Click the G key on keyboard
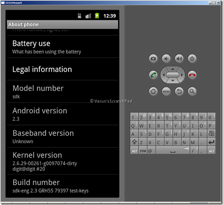Image resolution: width=223 pixels, height=205 pixels. click(x=169, y=133)
